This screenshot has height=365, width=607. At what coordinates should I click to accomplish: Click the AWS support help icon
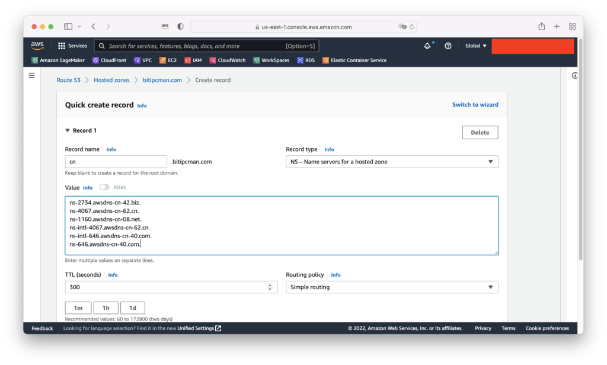point(448,46)
